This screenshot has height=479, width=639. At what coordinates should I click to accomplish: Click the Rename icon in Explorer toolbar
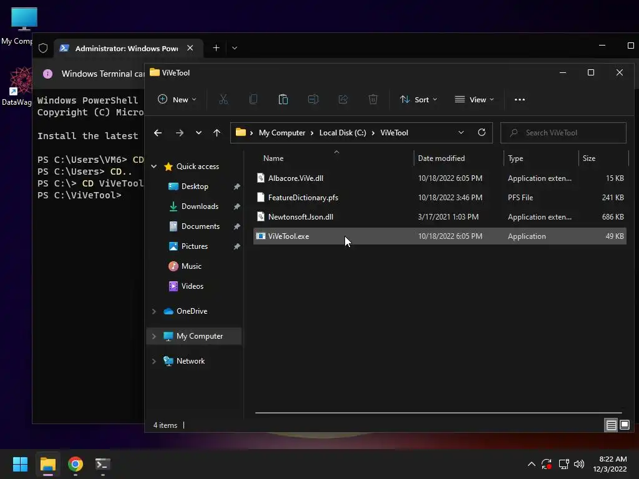pyautogui.click(x=313, y=99)
